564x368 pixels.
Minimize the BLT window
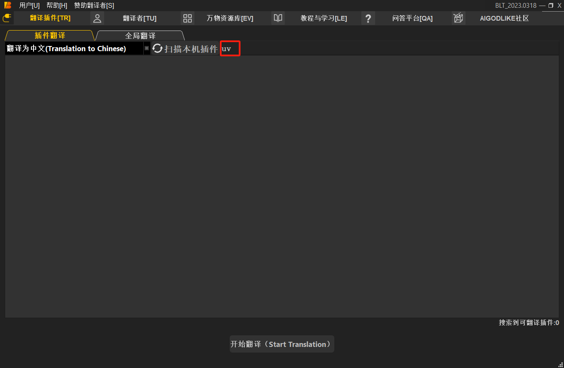coord(542,5)
